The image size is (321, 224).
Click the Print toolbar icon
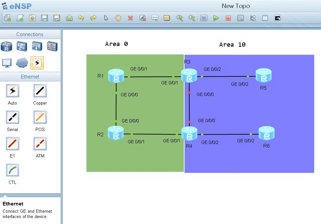tap(69, 18)
